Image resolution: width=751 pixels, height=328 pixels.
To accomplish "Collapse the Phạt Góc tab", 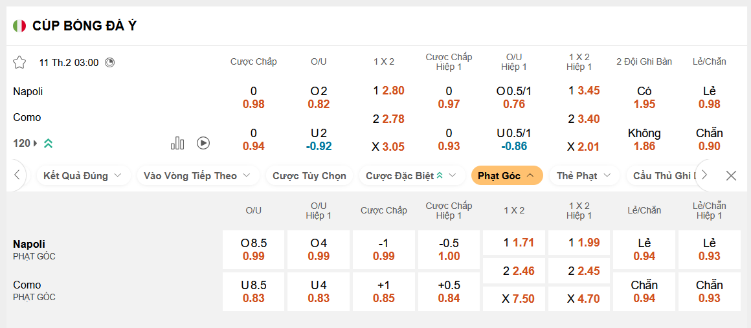I will pyautogui.click(x=507, y=176).
